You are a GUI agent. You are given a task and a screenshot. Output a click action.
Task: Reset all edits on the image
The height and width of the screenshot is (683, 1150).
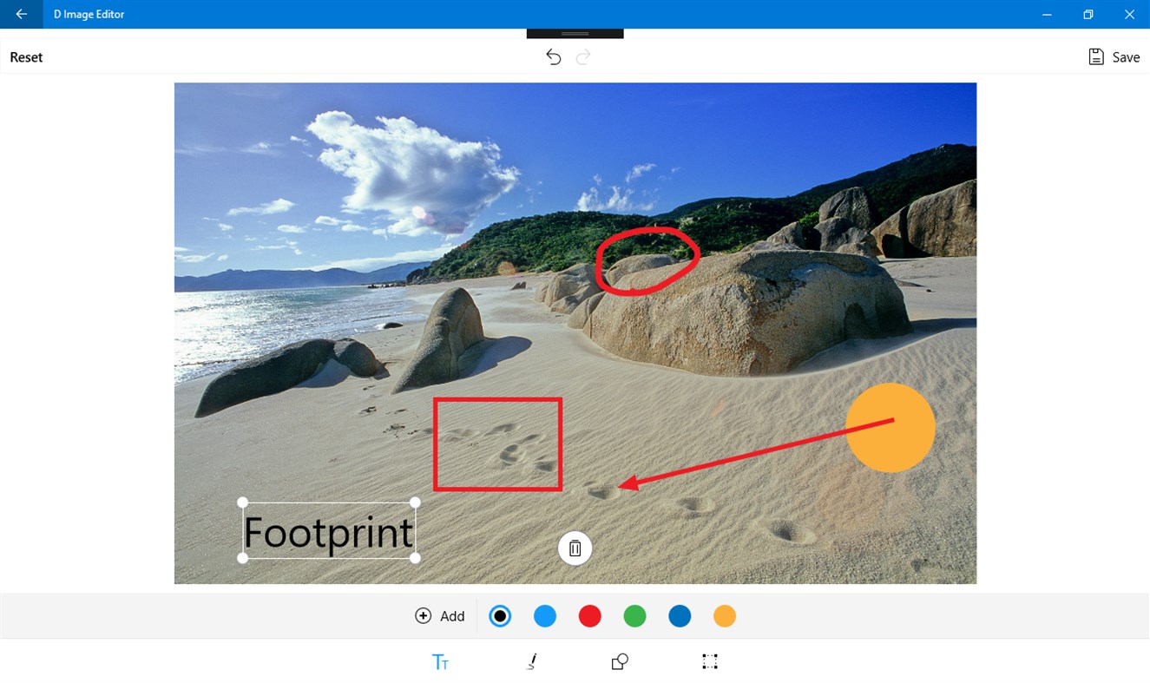tap(26, 56)
